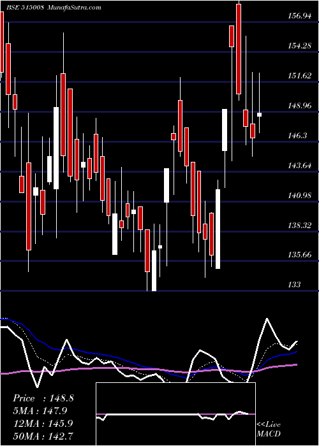Click the '5MA : 147.9' readout
Screen dimensions: 319x446
click(40, 411)
